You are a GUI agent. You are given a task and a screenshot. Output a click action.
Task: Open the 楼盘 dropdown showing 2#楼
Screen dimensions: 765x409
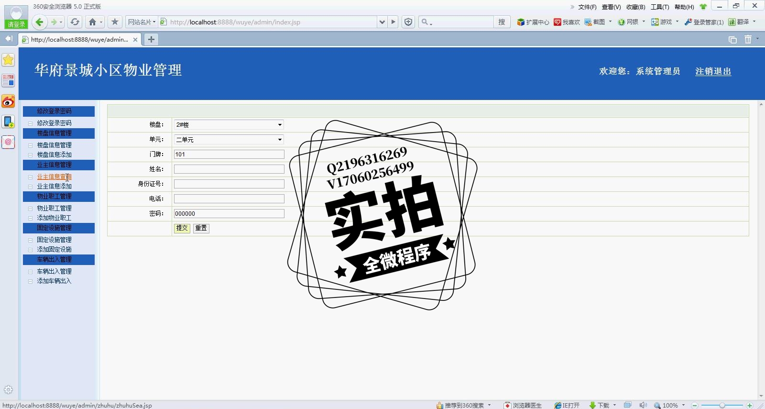[229, 125]
